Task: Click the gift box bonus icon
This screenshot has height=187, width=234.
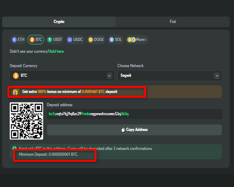Action: tap(15, 92)
